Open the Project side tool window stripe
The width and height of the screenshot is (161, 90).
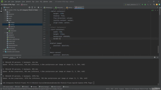point(1,9)
